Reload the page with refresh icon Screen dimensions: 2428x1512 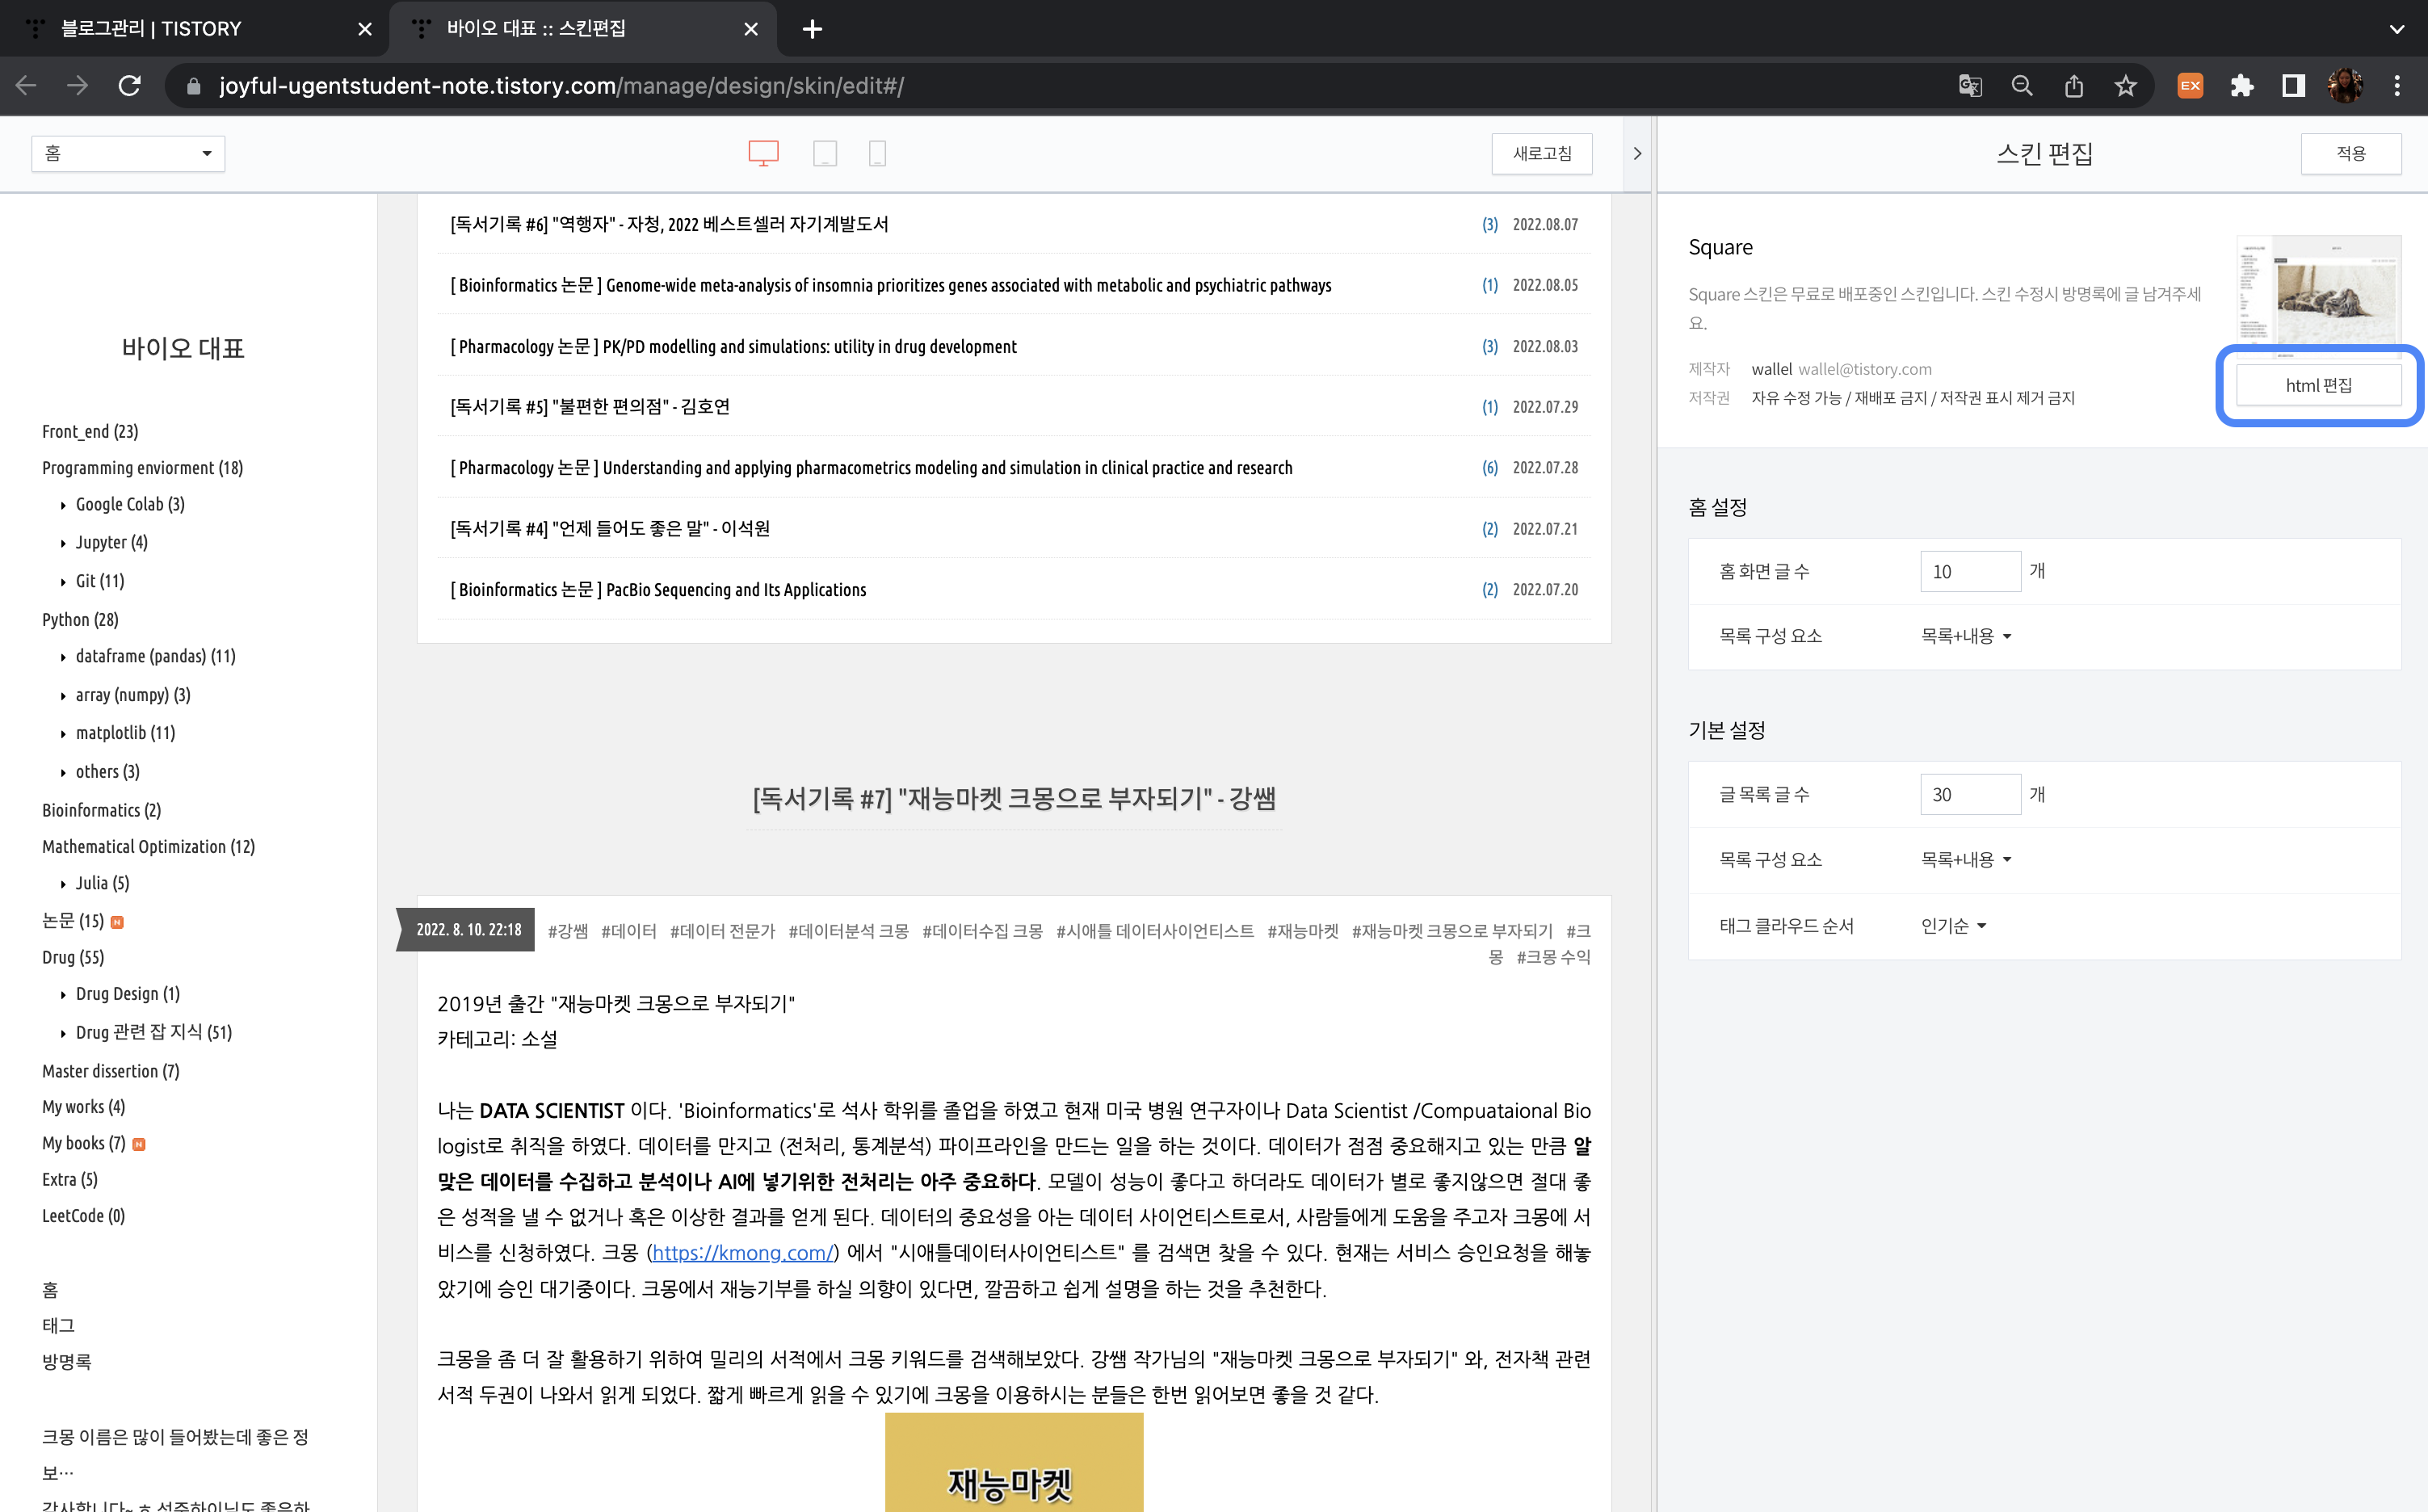[x=129, y=86]
